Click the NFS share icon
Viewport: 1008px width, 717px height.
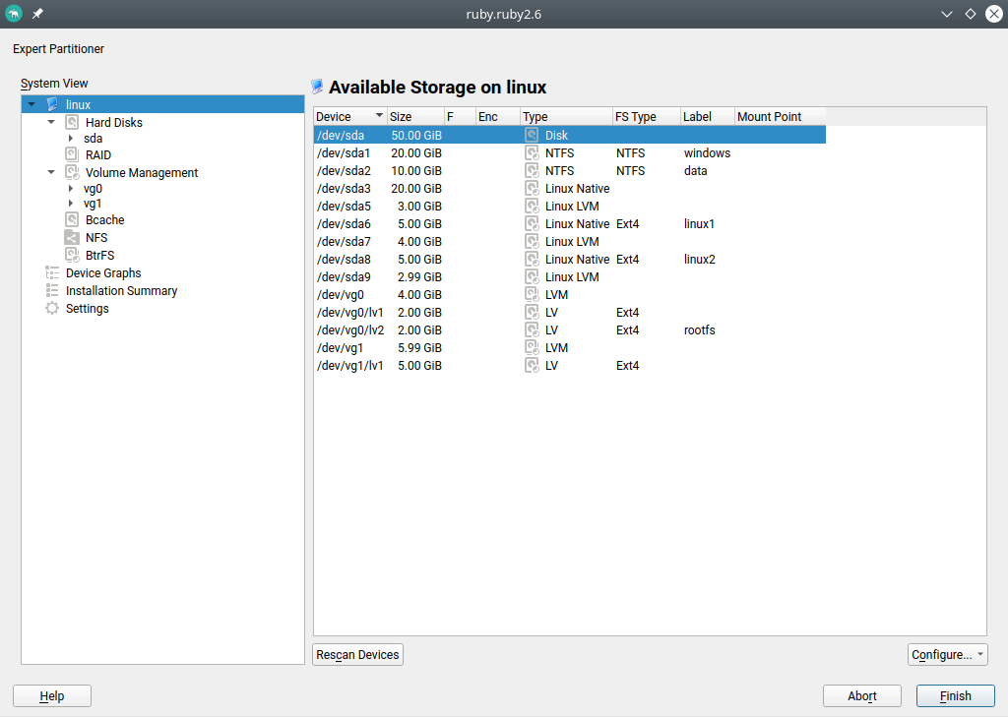pyautogui.click(x=72, y=237)
